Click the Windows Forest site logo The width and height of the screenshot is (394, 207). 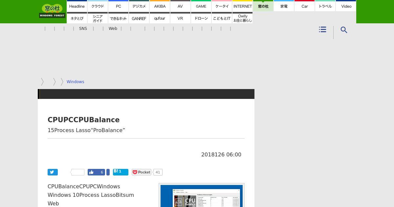(52, 11)
